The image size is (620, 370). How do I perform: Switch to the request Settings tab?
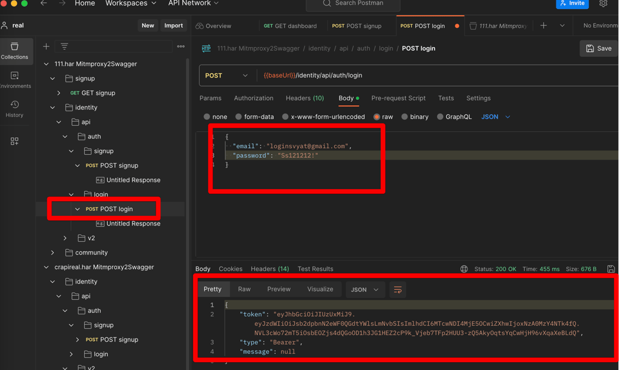click(478, 99)
